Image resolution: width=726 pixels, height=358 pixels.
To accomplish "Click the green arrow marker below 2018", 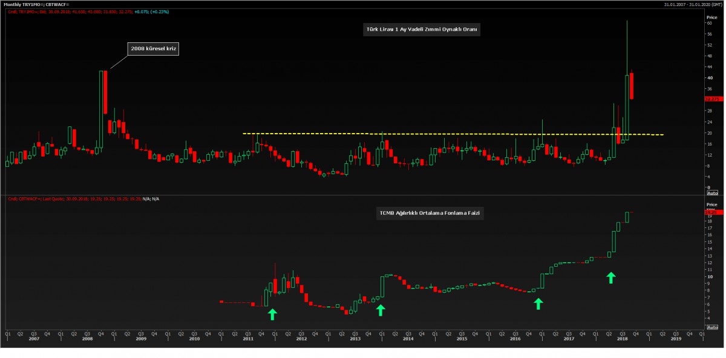I will tap(611, 278).
